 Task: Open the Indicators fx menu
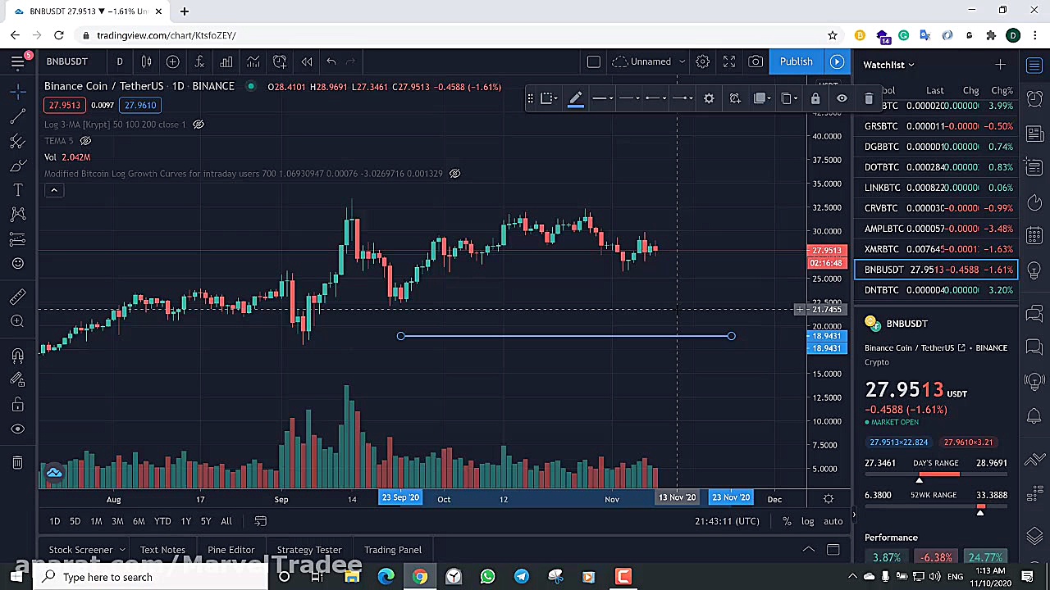[x=199, y=61]
